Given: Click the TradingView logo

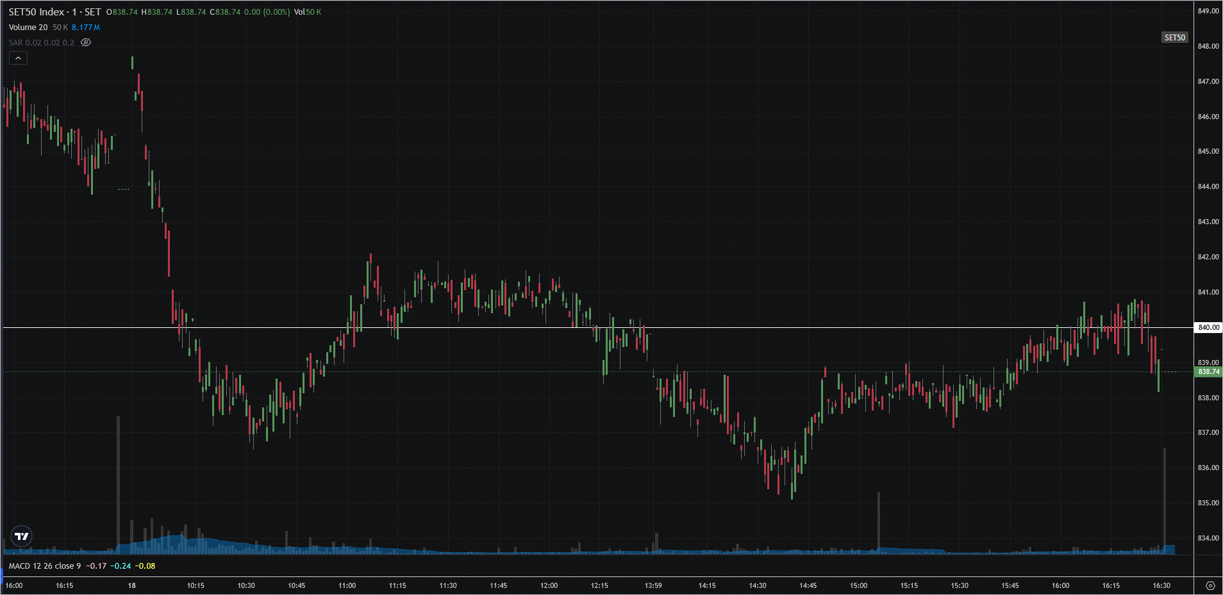Looking at the screenshot, I should (22, 536).
